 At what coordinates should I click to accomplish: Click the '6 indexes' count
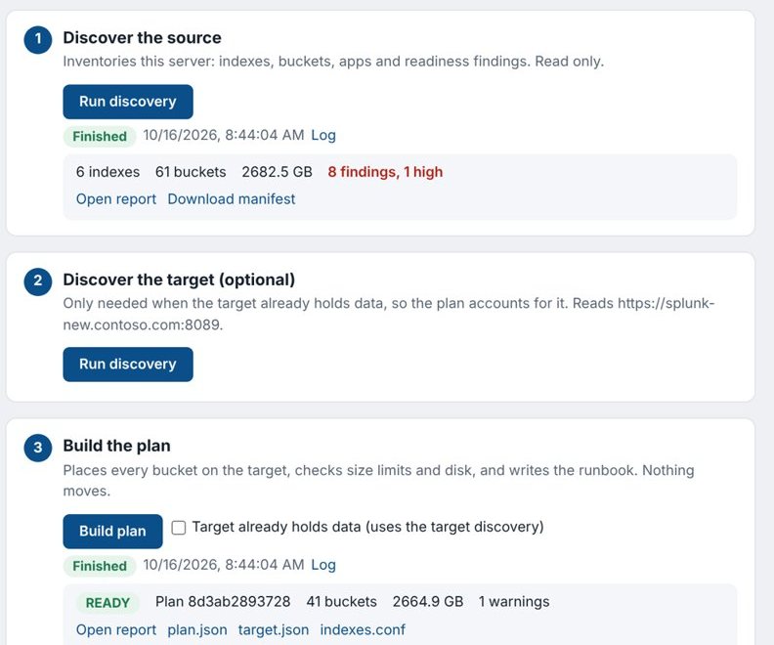[x=107, y=172]
